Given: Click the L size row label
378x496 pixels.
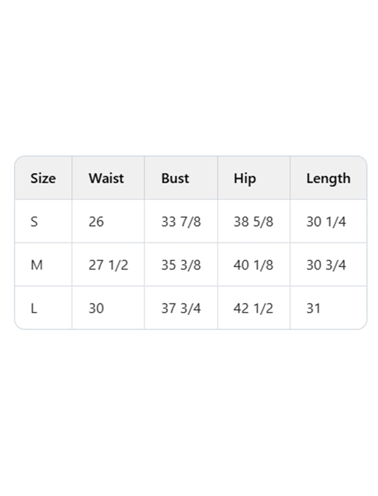Looking at the screenshot, I should 34,308.
